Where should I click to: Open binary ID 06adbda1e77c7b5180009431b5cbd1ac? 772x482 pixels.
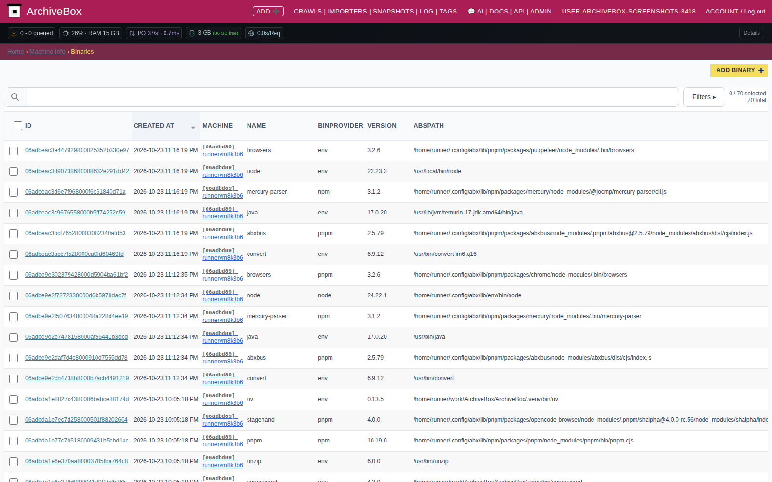pyautogui.click(x=77, y=441)
